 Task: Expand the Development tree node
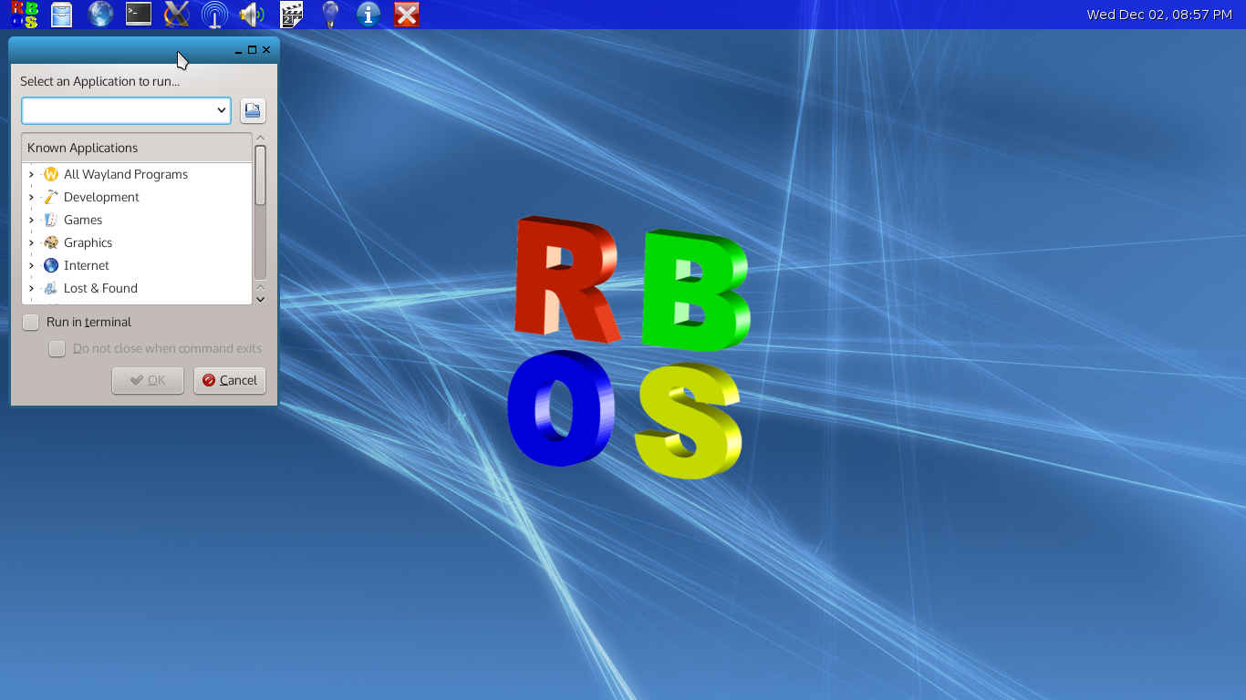click(x=31, y=197)
